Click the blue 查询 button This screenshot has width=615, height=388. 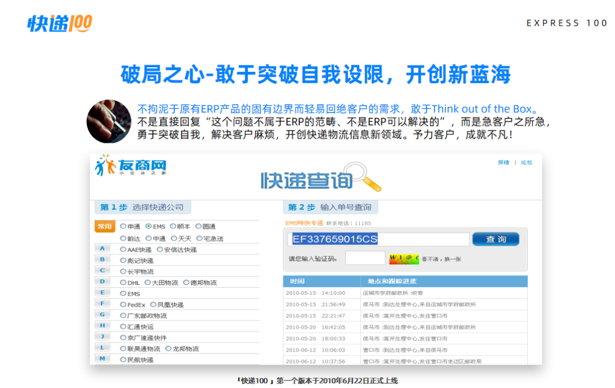[x=496, y=239]
